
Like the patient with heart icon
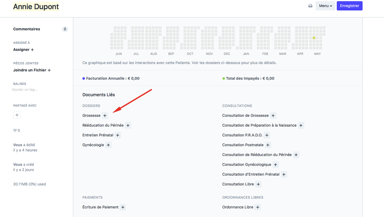click(15, 131)
